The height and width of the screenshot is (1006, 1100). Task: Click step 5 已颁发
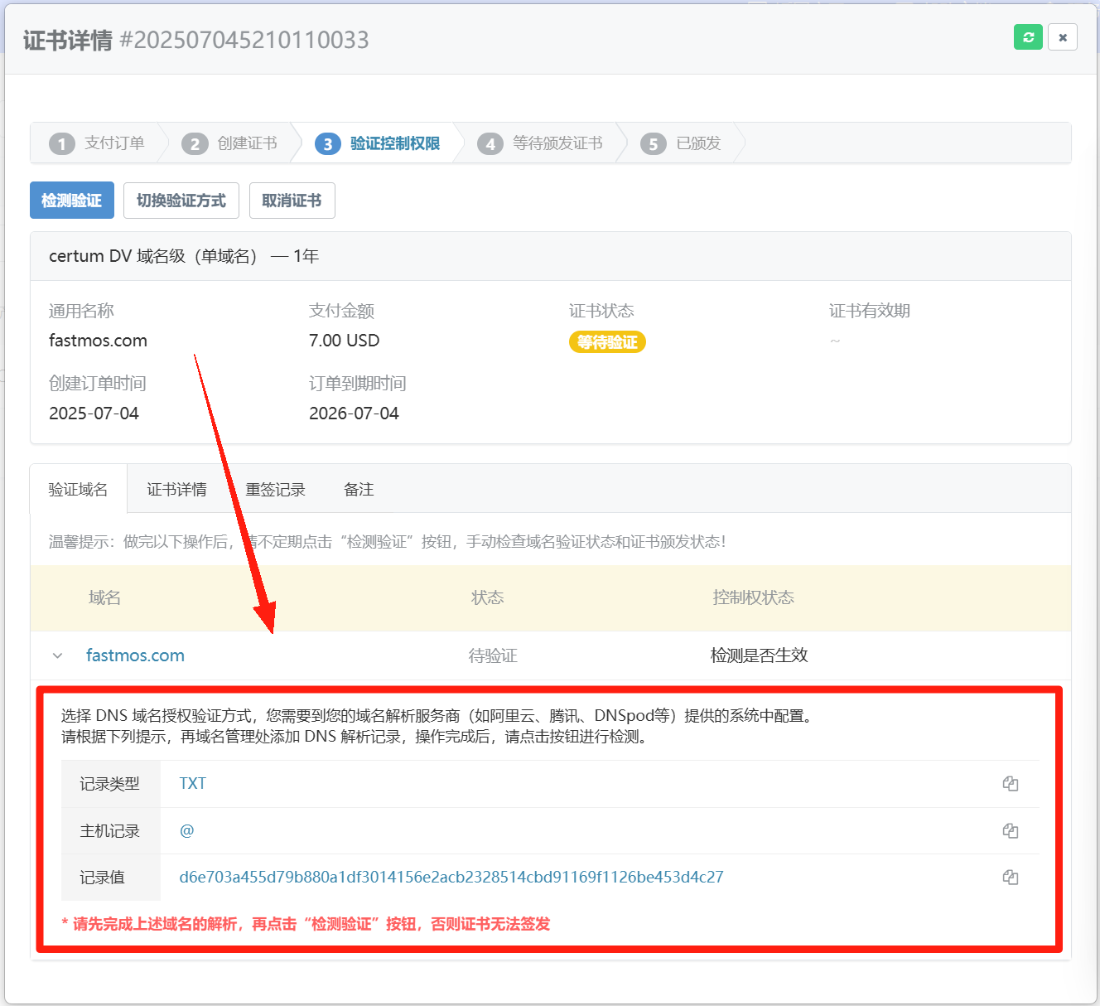coord(682,143)
